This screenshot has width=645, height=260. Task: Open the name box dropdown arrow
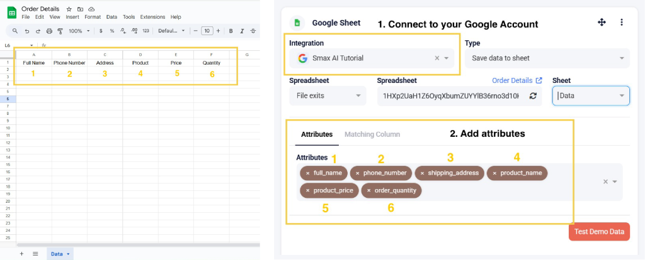pyautogui.click(x=31, y=45)
